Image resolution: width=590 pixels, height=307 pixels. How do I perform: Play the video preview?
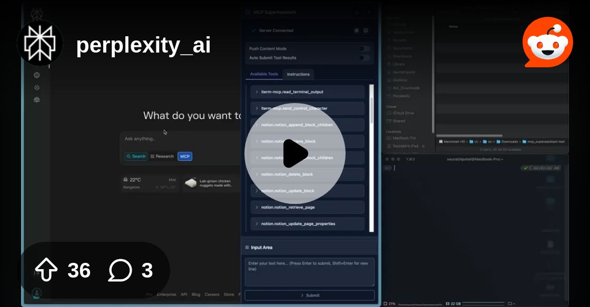point(295,153)
